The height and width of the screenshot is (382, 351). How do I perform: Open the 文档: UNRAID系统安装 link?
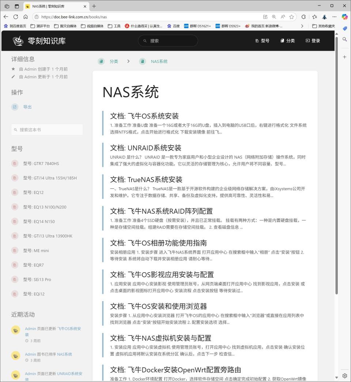(146, 148)
